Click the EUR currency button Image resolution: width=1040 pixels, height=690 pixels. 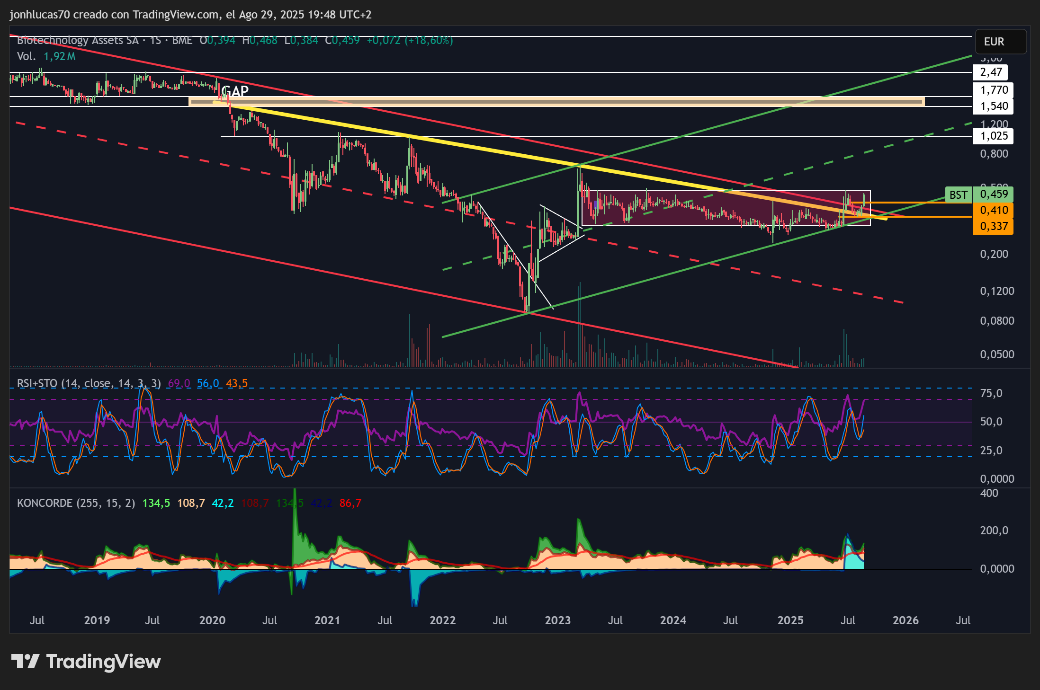(x=1001, y=42)
